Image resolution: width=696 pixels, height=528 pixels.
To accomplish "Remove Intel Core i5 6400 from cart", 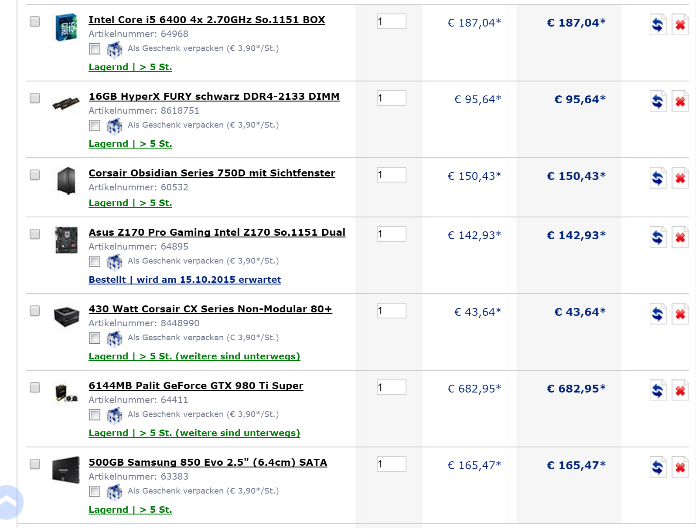I will 680,24.
